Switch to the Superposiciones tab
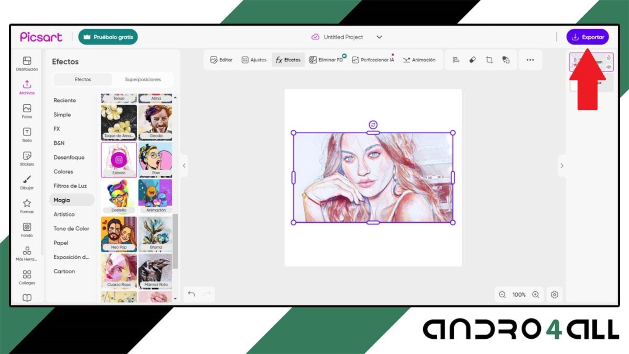Viewport: 629px width, 354px height. pyautogui.click(x=143, y=80)
